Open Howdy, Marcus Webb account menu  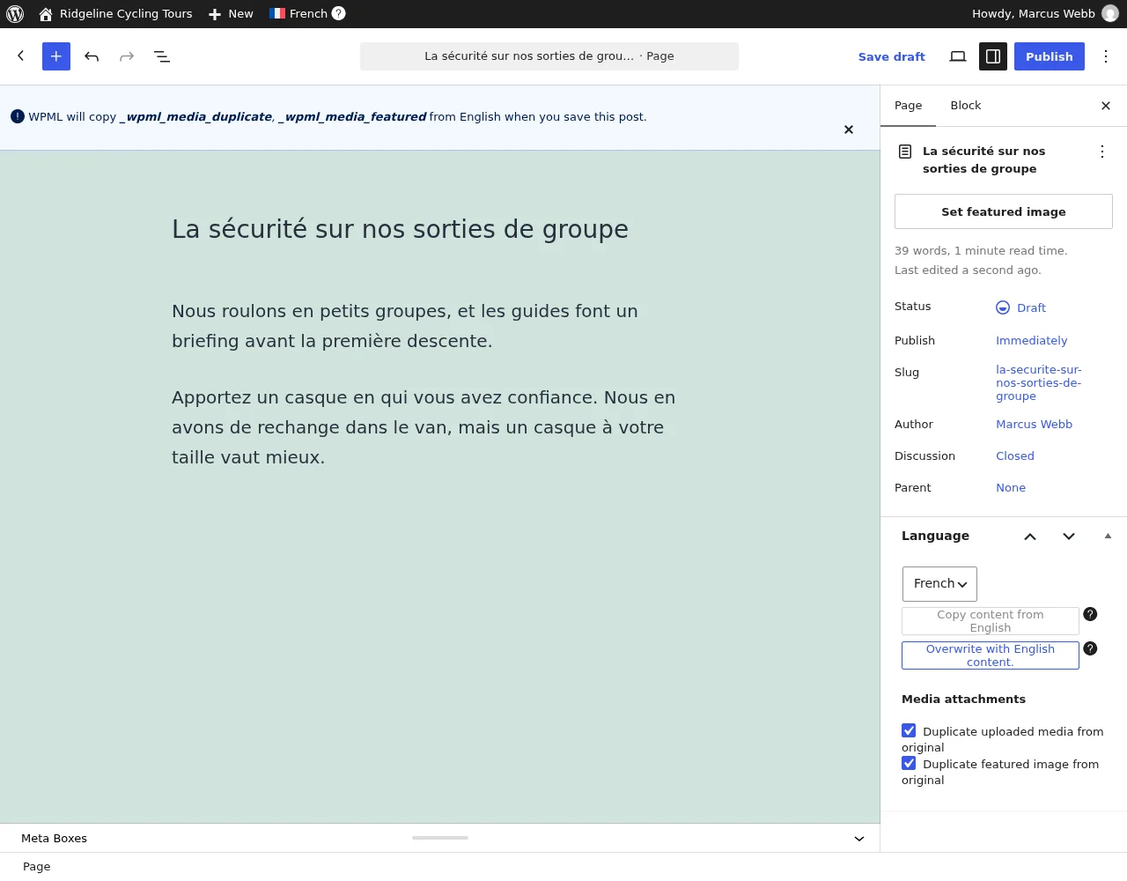pyautogui.click(x=1044, y=14)
